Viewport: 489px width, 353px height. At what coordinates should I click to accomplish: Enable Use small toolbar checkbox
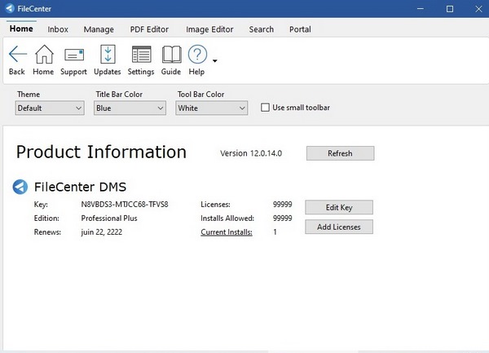[265, 108]
